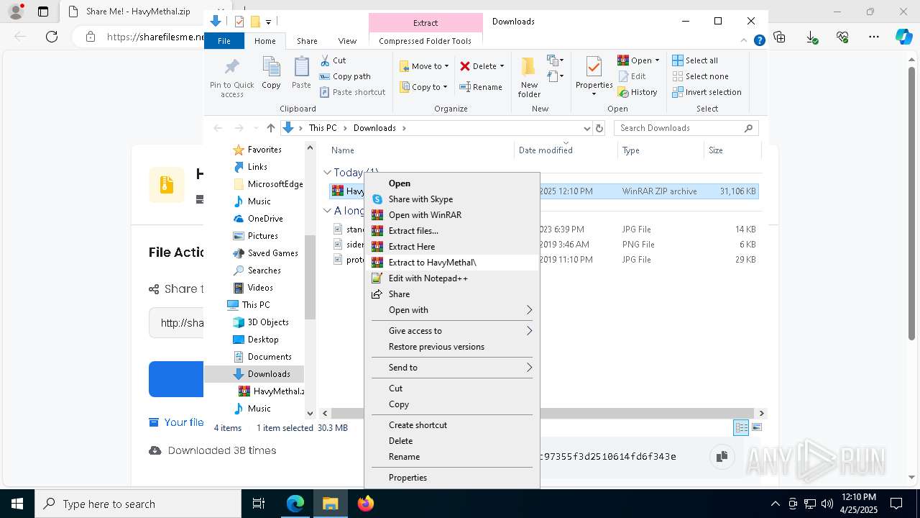
Task: Sort by Size column header
Action: coord(732,150)
